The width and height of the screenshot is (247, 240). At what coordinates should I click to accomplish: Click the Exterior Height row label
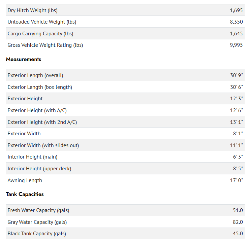(x=25, y=99)
